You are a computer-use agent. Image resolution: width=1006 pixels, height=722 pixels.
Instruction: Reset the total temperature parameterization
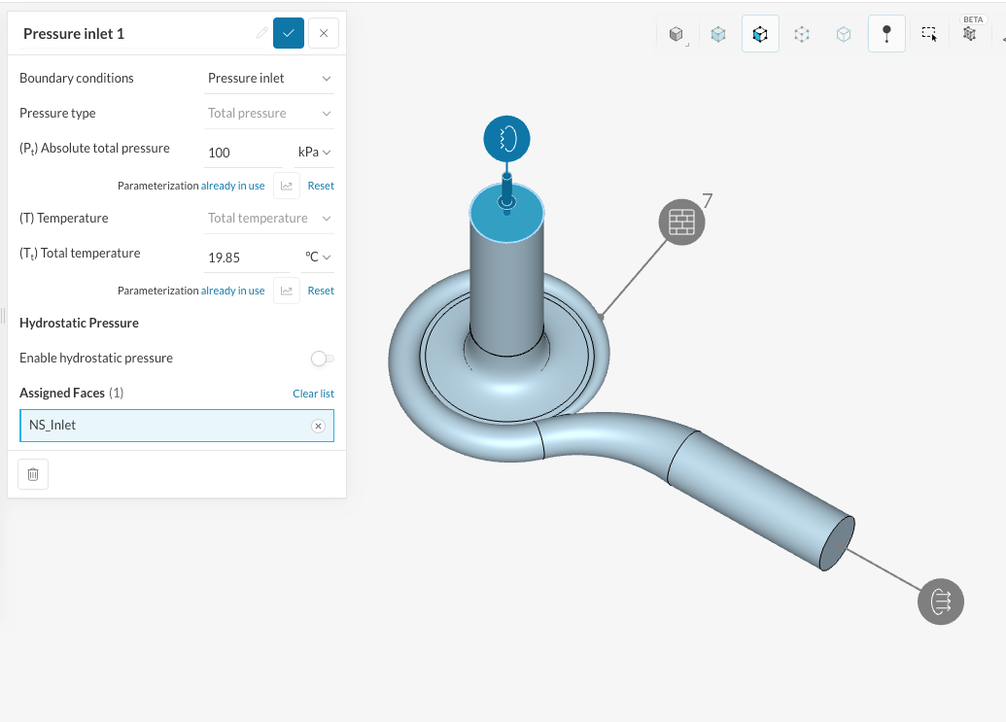321,292
